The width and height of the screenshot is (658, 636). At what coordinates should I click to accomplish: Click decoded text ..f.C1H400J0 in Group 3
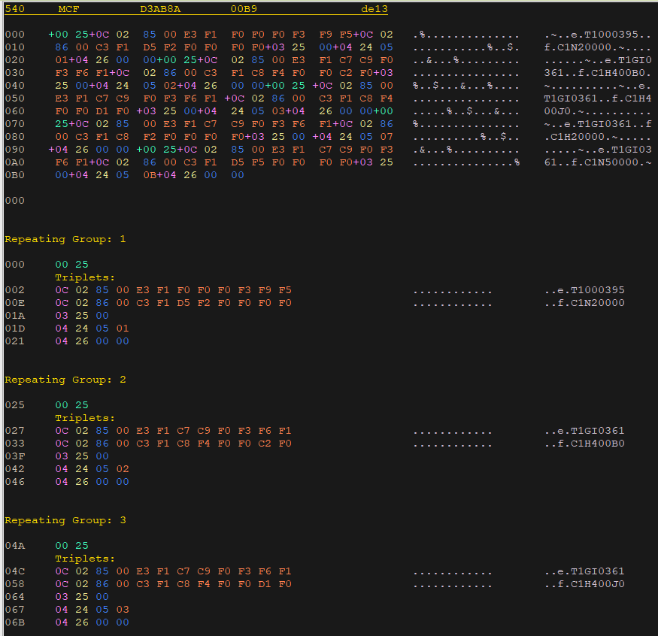(x=584, y=584)
